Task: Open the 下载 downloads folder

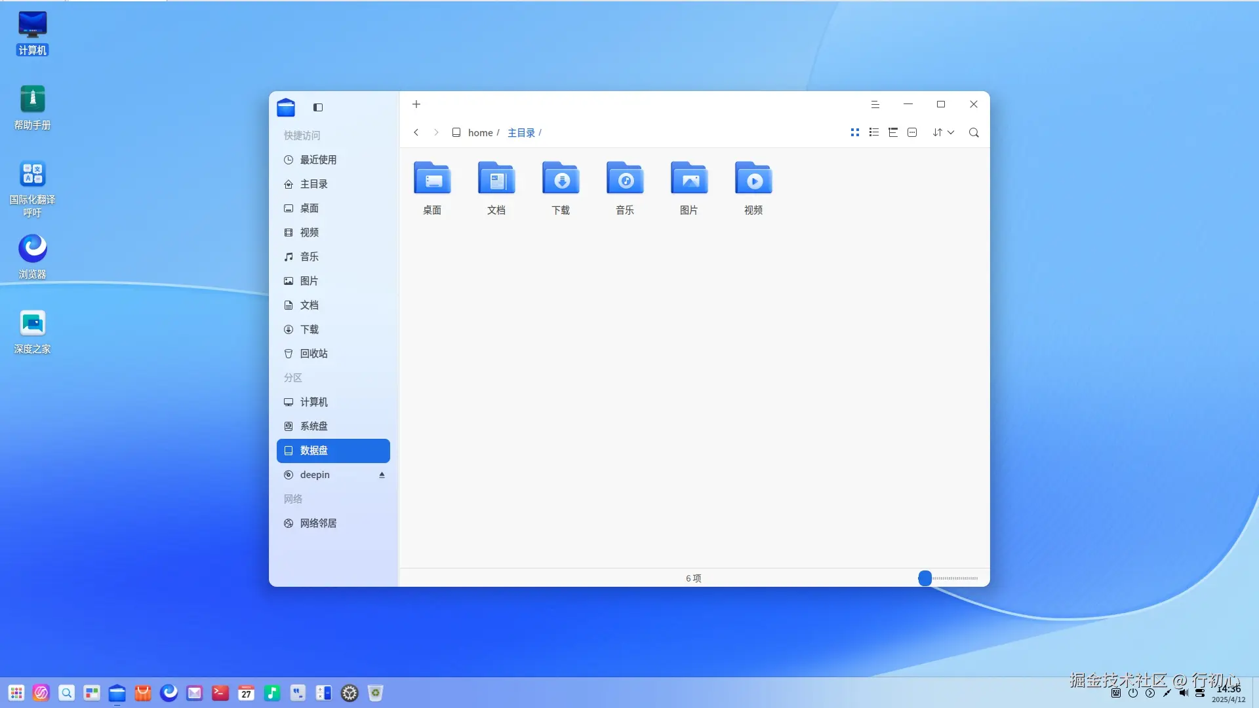Action: click(561, 187)
